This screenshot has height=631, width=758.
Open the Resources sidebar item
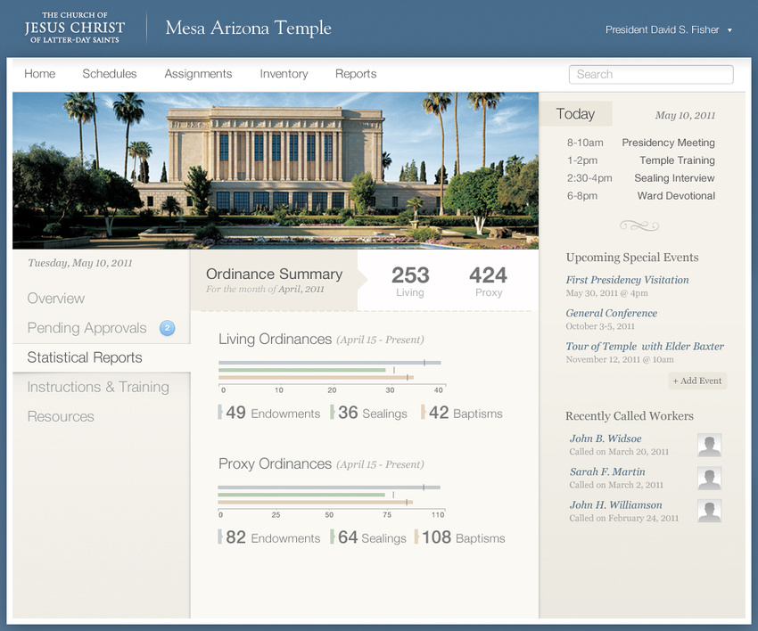(x=61, y=416)
